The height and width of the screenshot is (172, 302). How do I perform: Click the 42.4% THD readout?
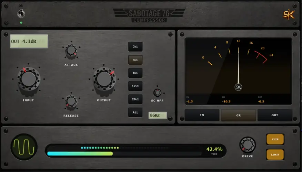coord(214,149)
